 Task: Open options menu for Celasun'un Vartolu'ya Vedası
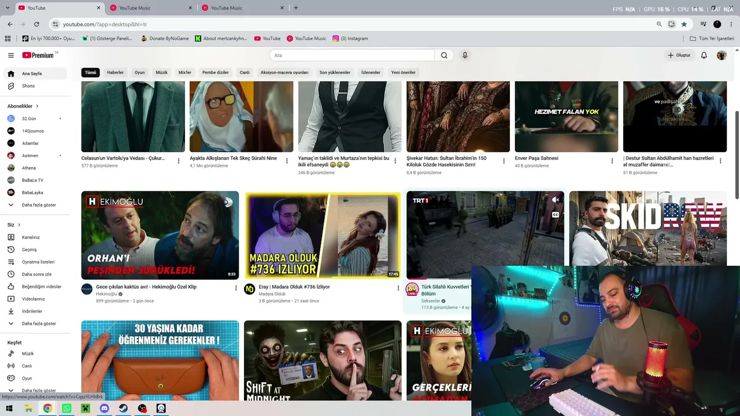click(x=179, y=161)
